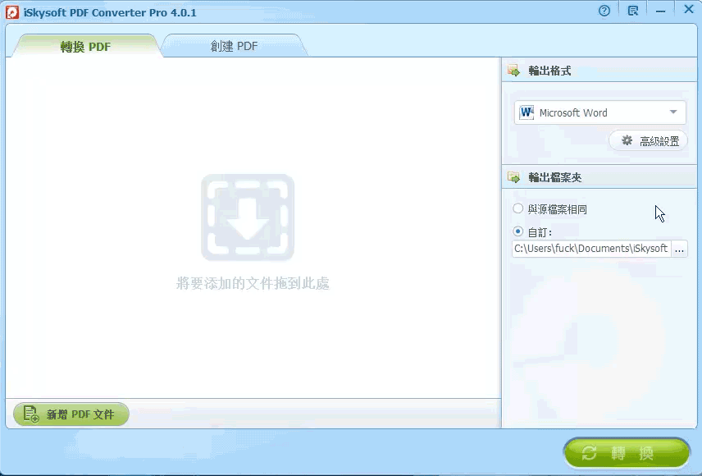Screen dimensions: 702x476
Task: Open the Help question mark icon
Action: click(x=604, y=9)
